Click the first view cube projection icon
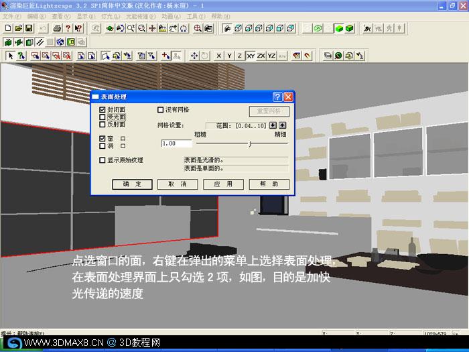Viewport: 469px width, 352px height. point(238,28)
